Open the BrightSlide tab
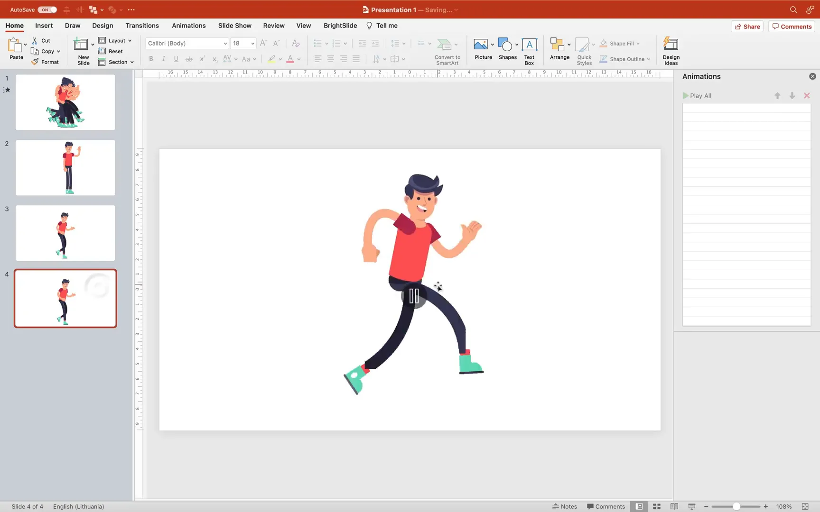This screenshot has width=820, height=512. [x=340, y=26]
